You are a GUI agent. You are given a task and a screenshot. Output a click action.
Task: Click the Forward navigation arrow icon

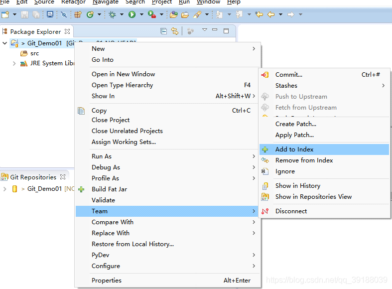coord(290,14)
